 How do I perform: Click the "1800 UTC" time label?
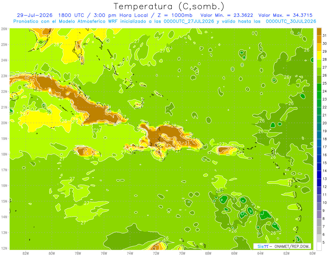click(x=71, y=15)
